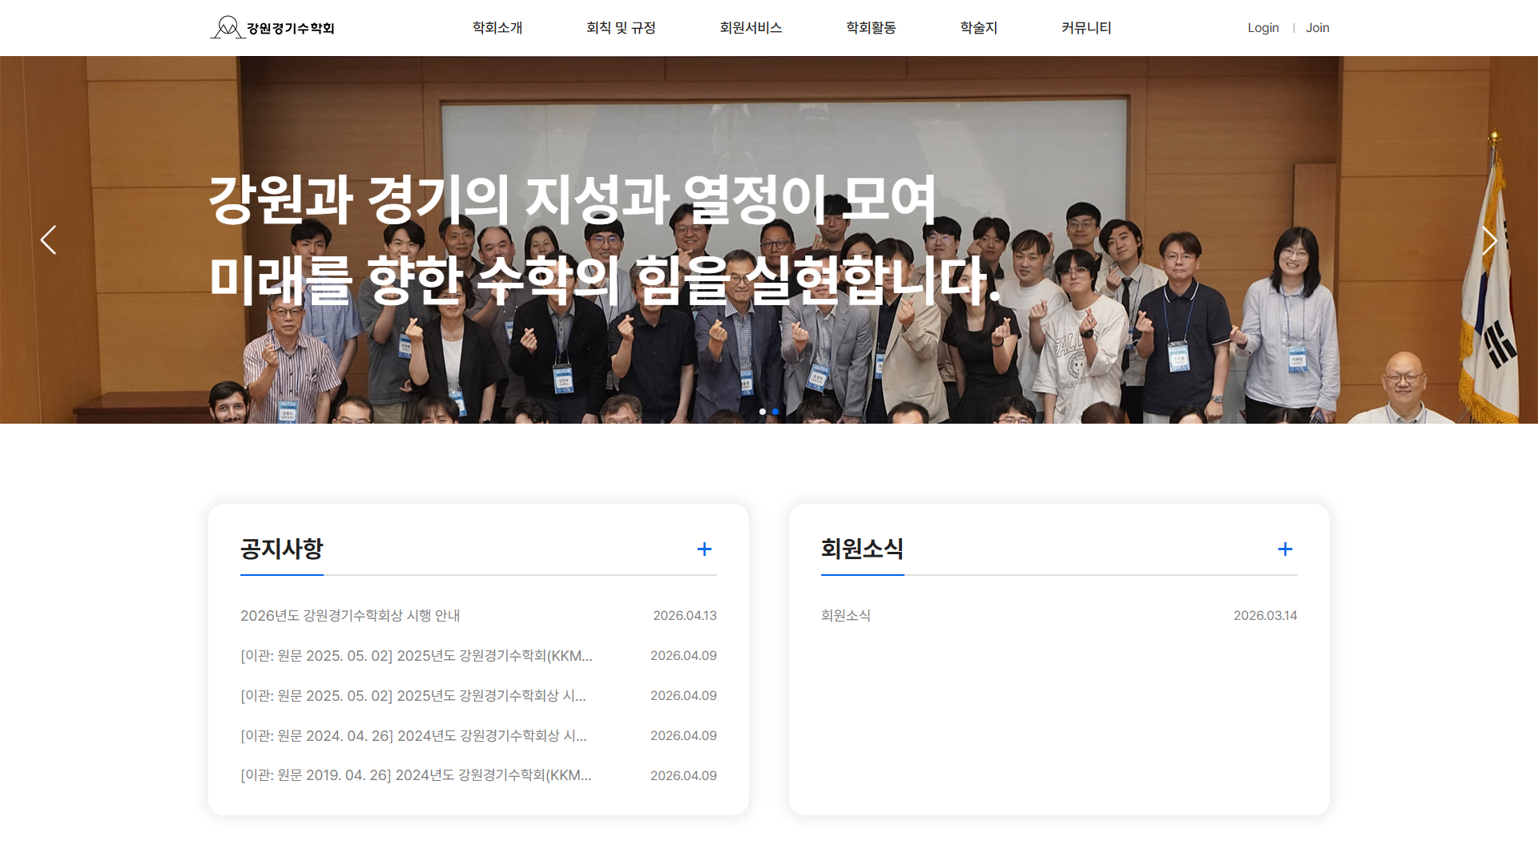Click the 강원경기수학회 logo icon
Viewport: 1538px width, 865px height.
[227, 27]
